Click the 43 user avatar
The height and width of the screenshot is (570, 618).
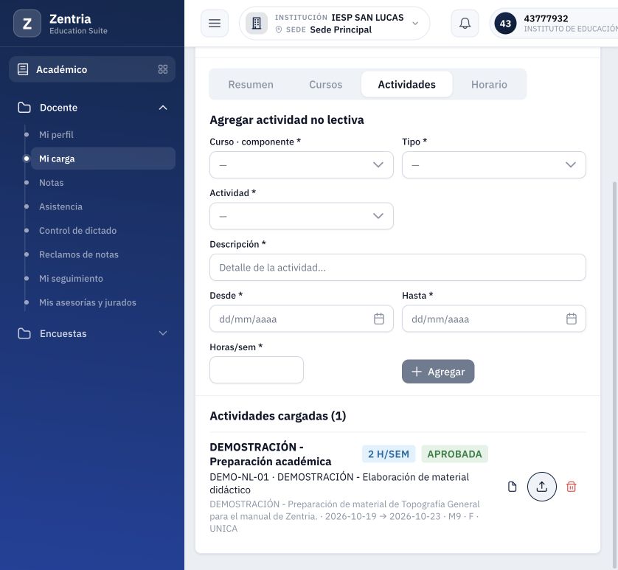click(505, 24)
